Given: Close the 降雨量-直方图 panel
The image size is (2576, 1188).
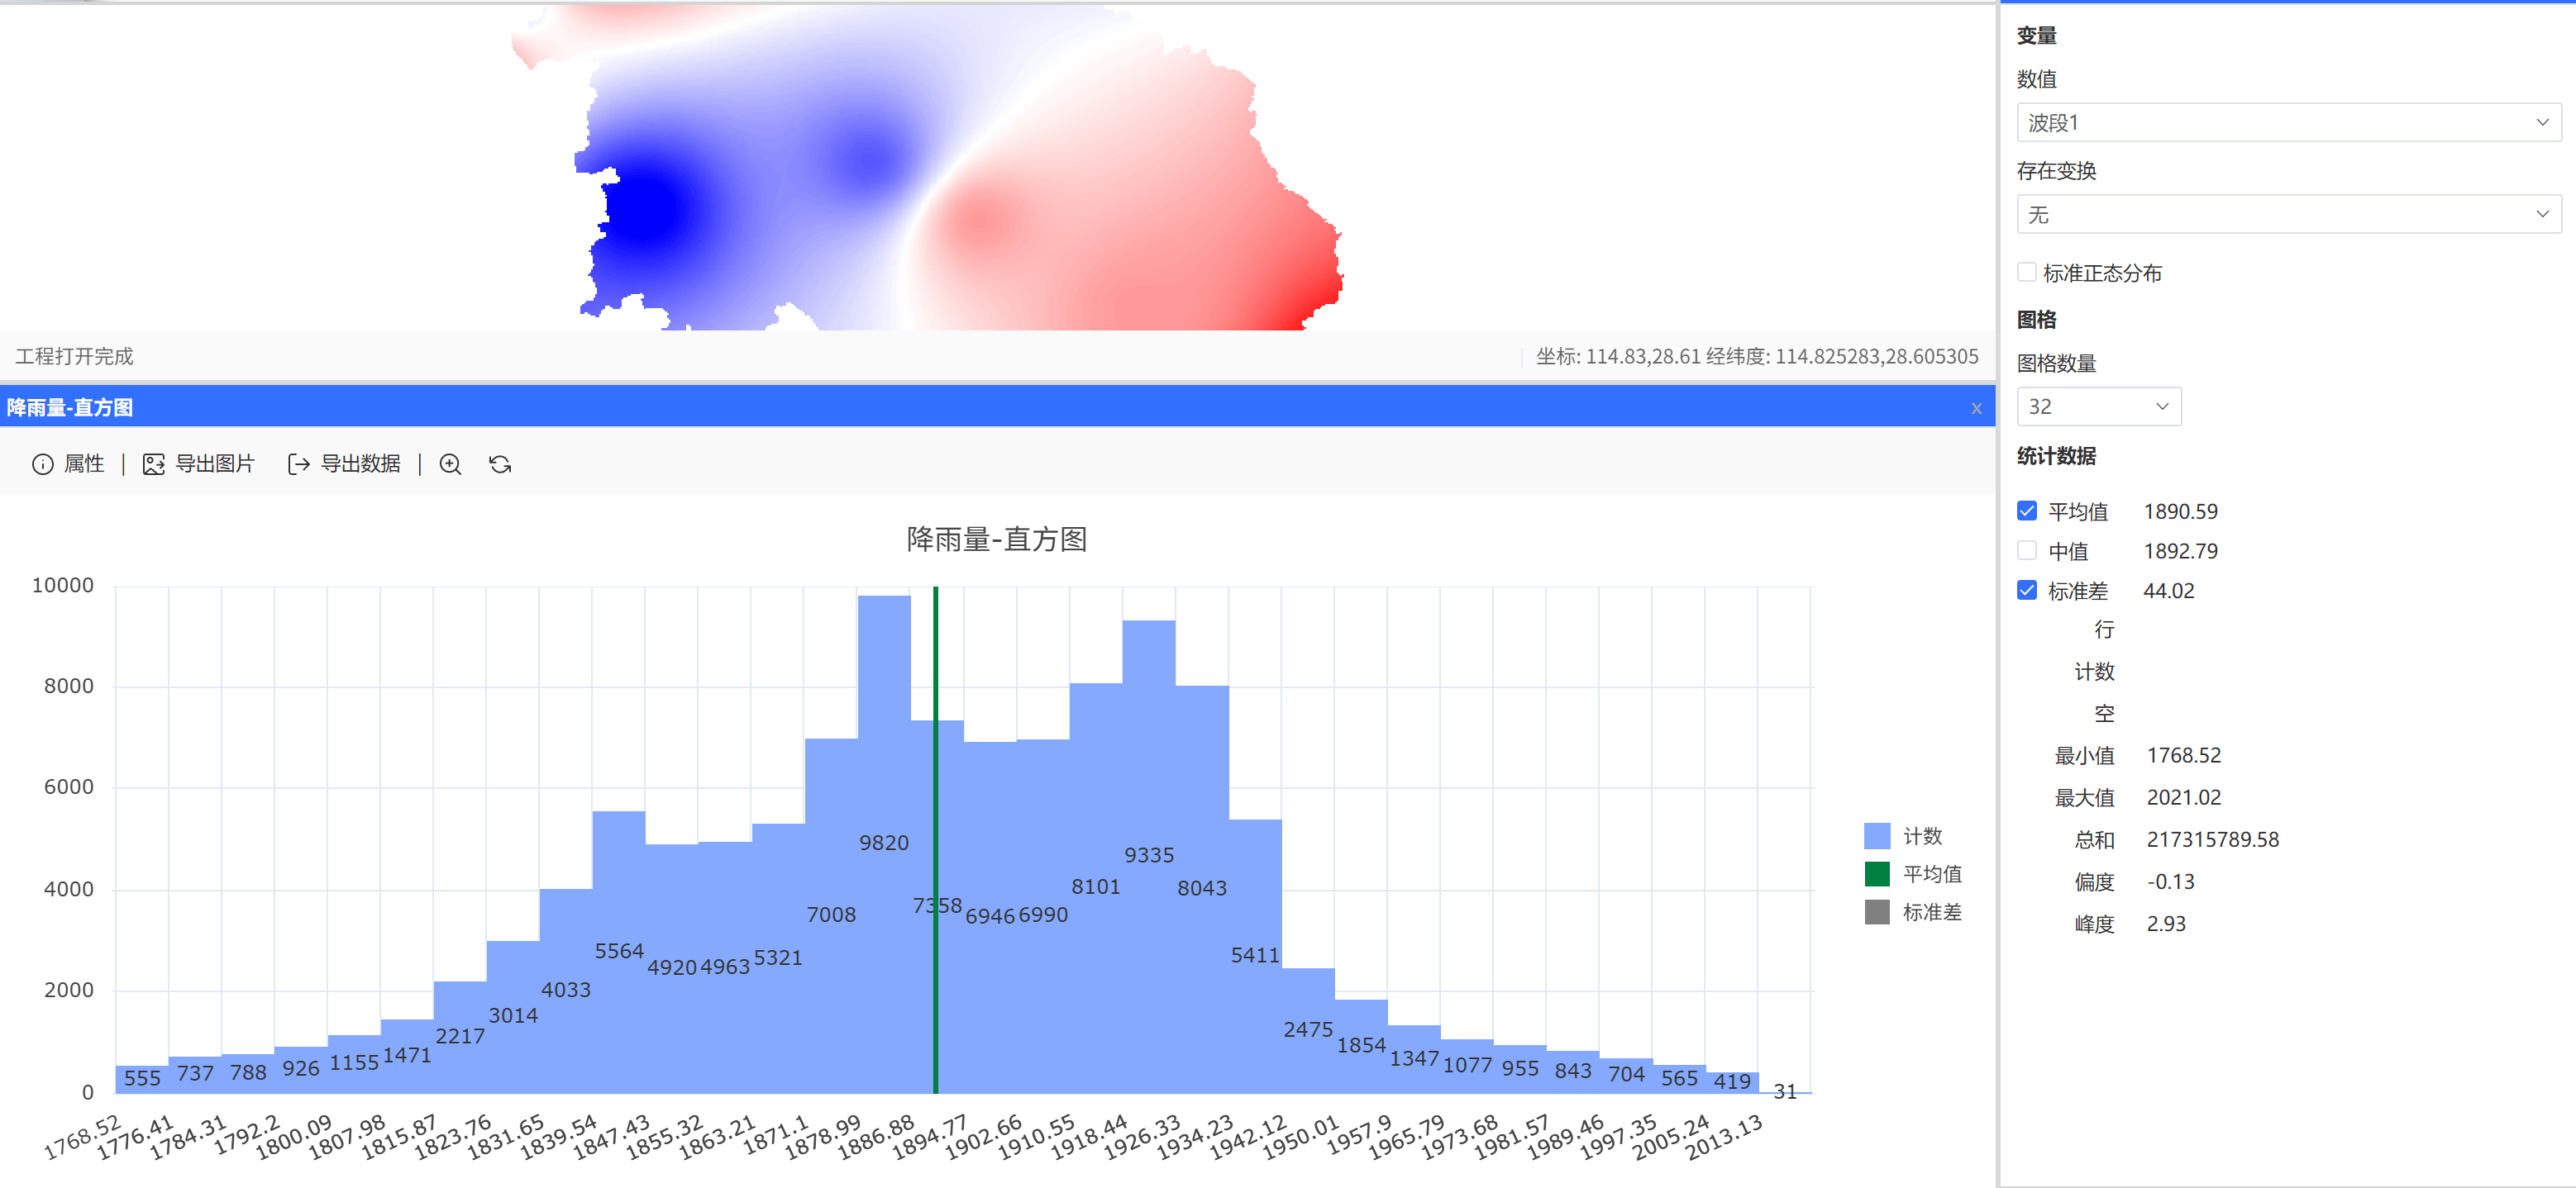Looking at the screenshot, I should tap(1976, 407).
